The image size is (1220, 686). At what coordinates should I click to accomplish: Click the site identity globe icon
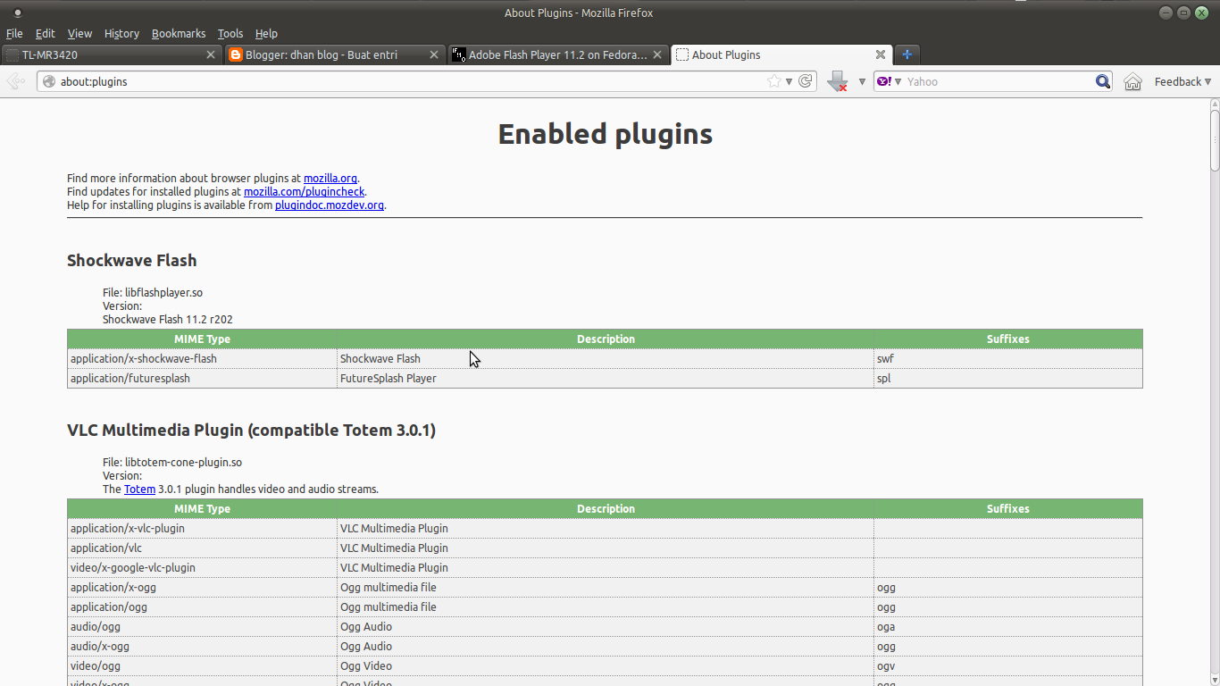(x=49, y=81)
